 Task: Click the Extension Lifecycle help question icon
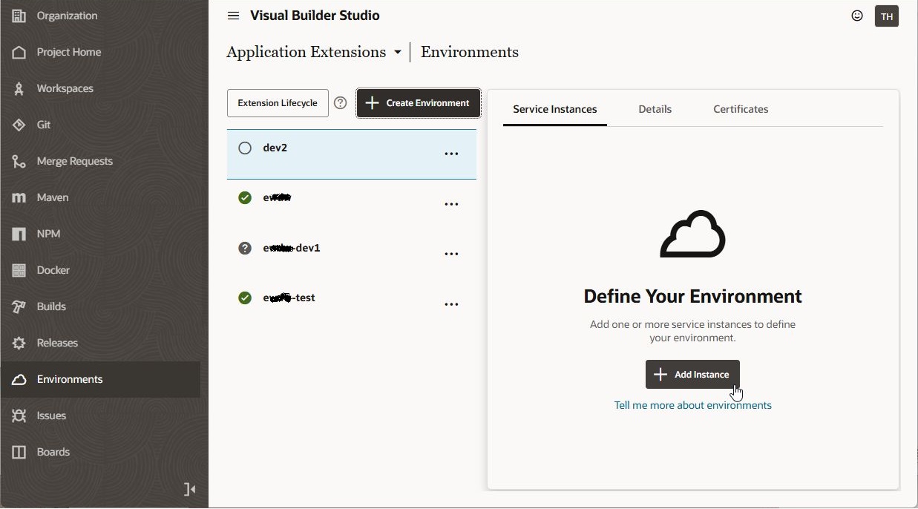coord(341,103)
